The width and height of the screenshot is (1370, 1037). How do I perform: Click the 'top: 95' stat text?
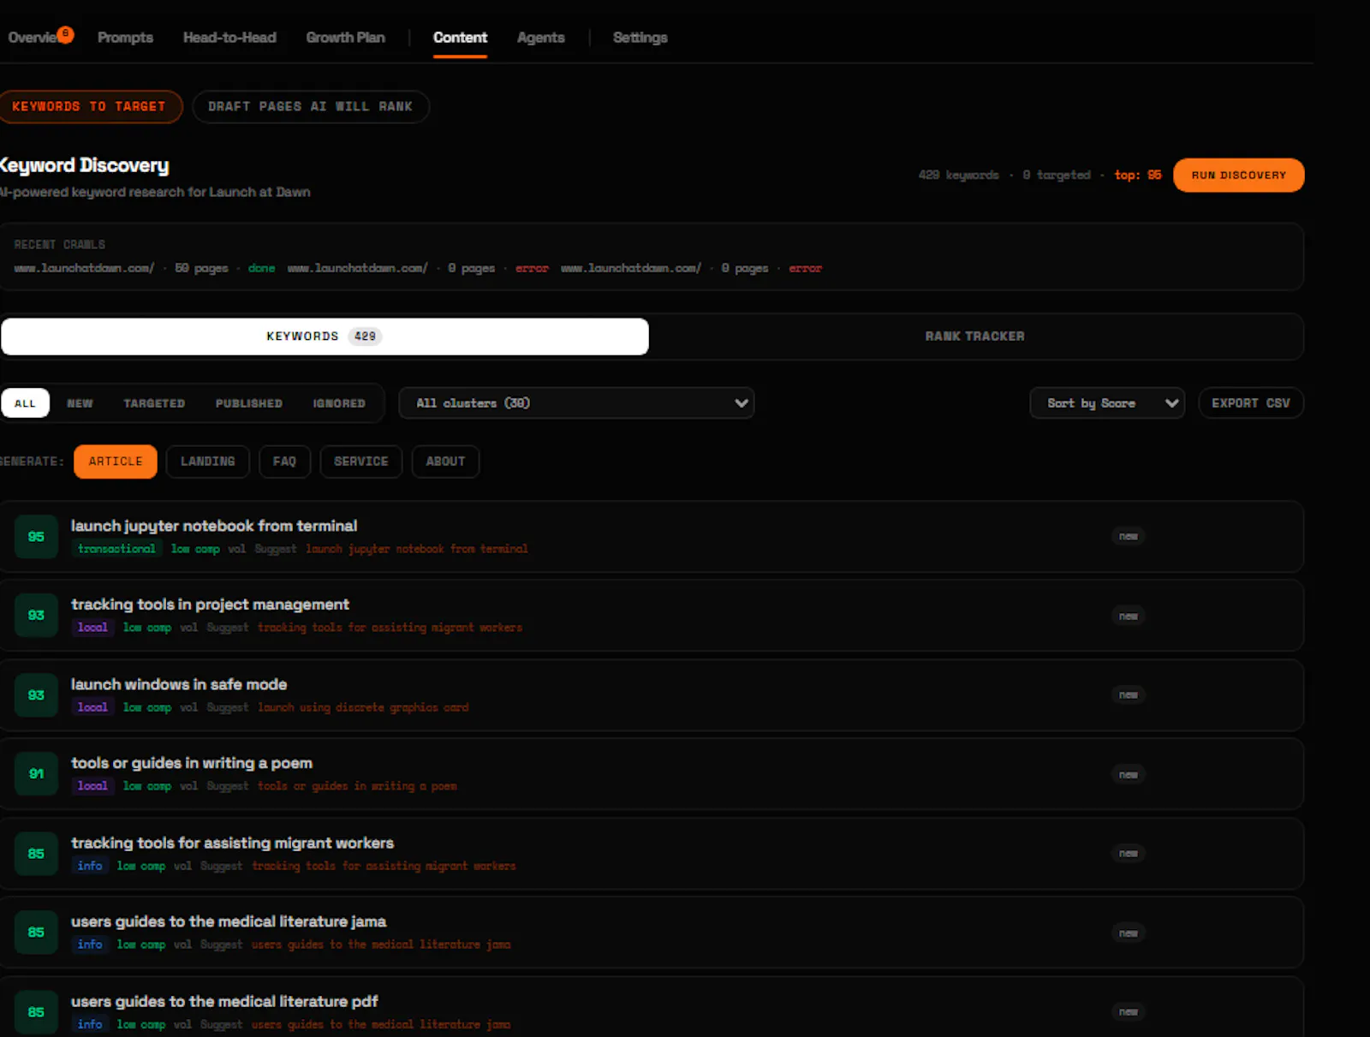pos(1138,175)
